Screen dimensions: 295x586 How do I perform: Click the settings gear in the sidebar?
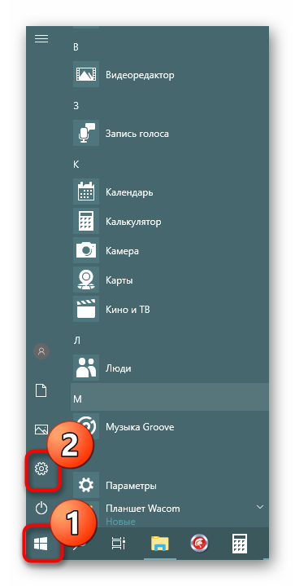[x=41, y=468]
